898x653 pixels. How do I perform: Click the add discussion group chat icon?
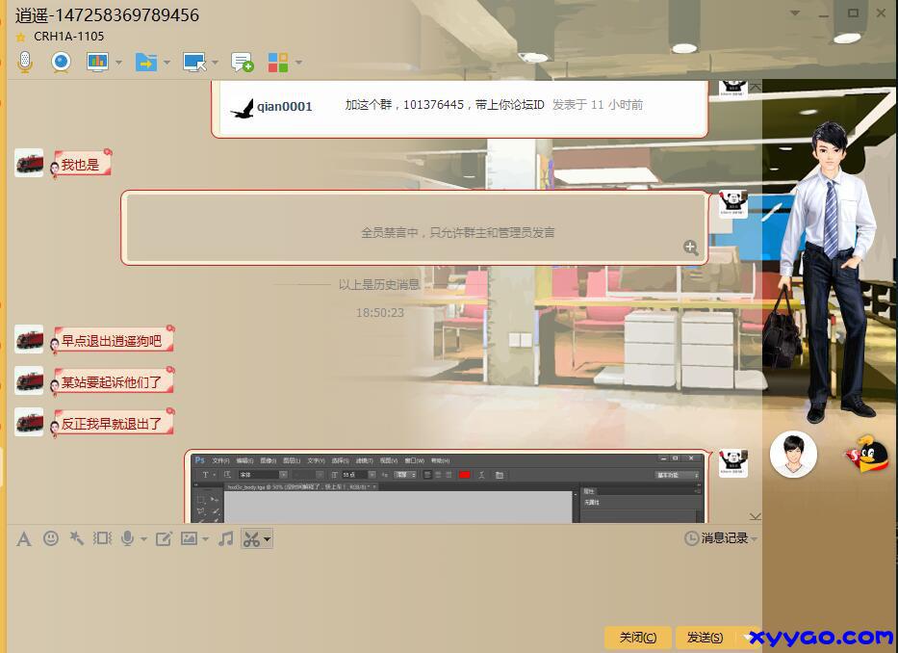[x=242, y=63]
